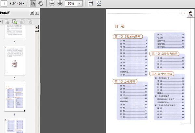195x133 pixels.
Task: Click the chapter heading 第四章 中医治病
Action: pyautogui.click(x=162, y=74)
